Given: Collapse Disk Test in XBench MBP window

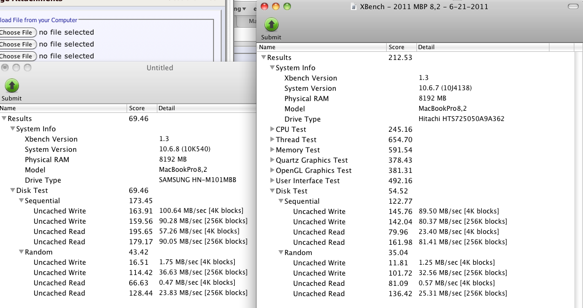Looking at the screenshot, I should click(x=272, y=191).
